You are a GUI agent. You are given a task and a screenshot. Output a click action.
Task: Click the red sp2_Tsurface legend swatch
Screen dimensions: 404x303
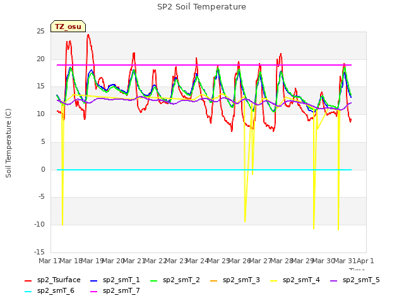pos(28,280)
